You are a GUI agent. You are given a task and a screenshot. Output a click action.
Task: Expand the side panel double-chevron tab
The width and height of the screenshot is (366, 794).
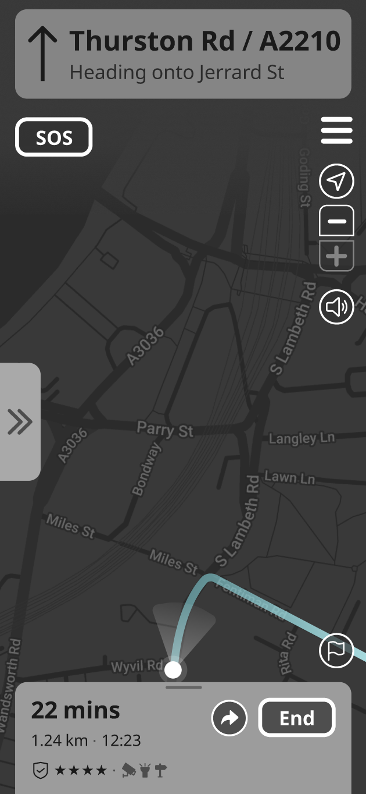(20, 421)
